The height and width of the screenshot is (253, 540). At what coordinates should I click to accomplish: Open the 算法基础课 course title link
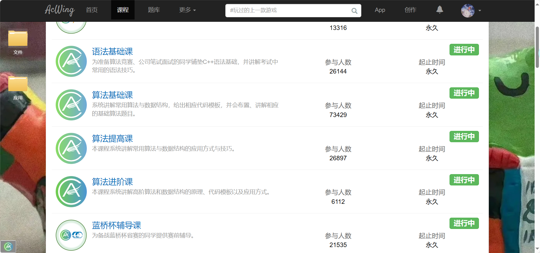coord(113,95)
